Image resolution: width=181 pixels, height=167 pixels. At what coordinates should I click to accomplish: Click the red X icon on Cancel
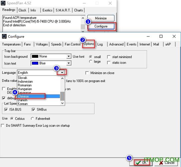pos(161,163)
